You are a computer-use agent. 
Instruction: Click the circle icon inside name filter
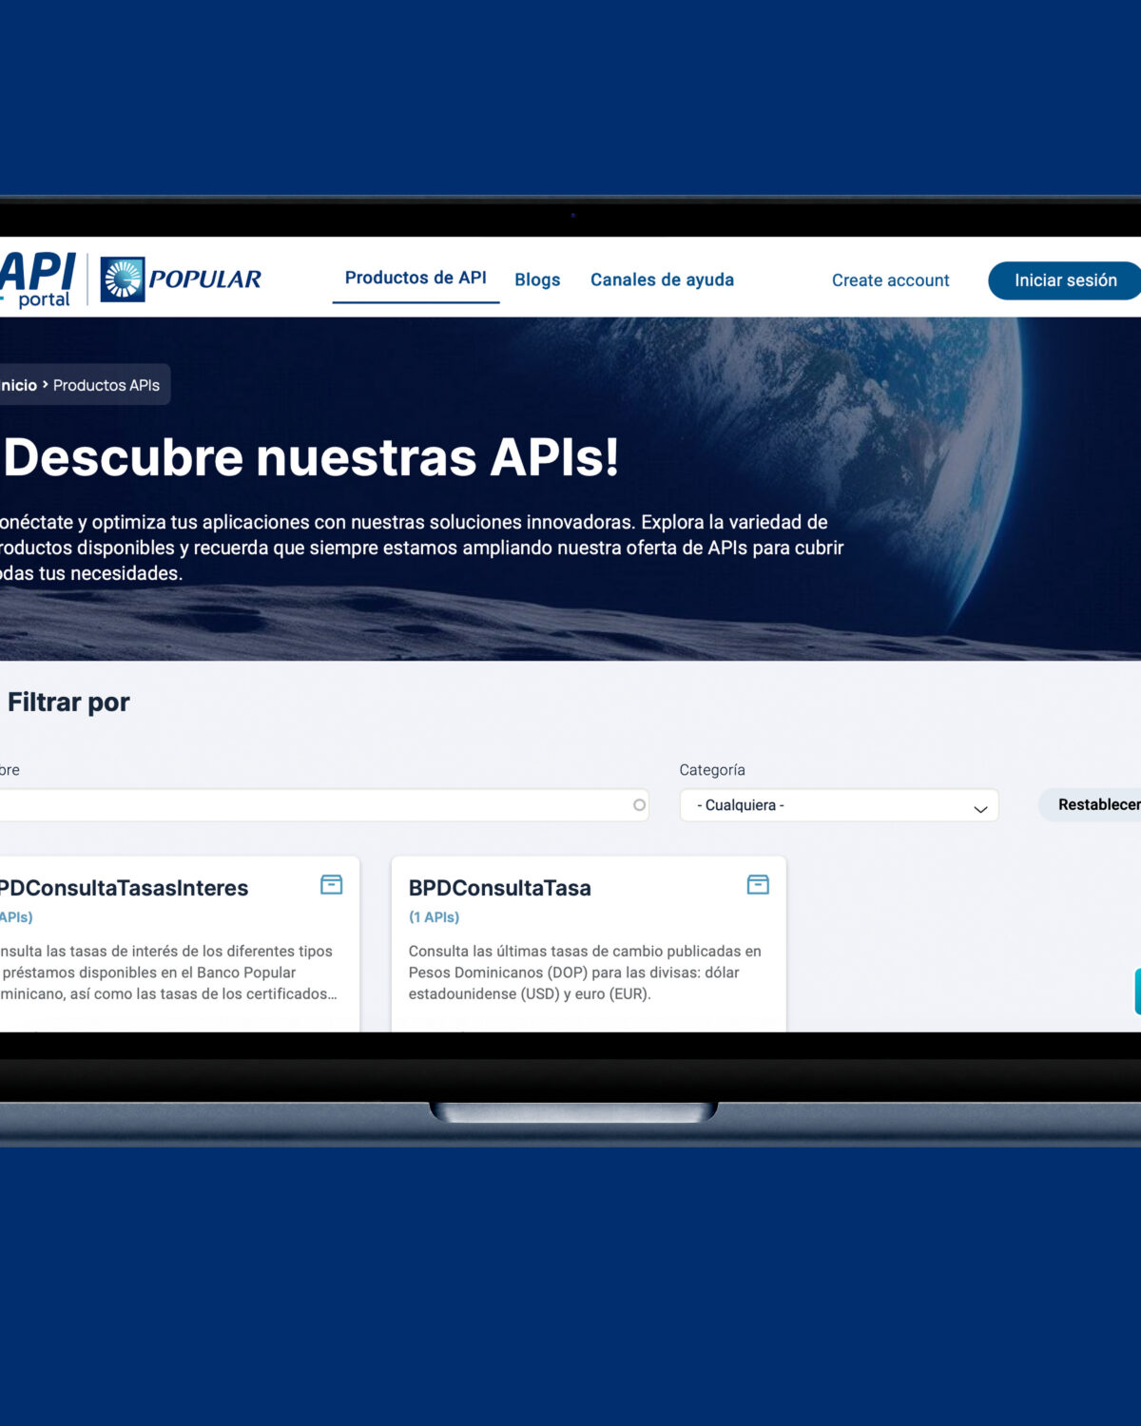pyautogui.click(x=639, y=805)
